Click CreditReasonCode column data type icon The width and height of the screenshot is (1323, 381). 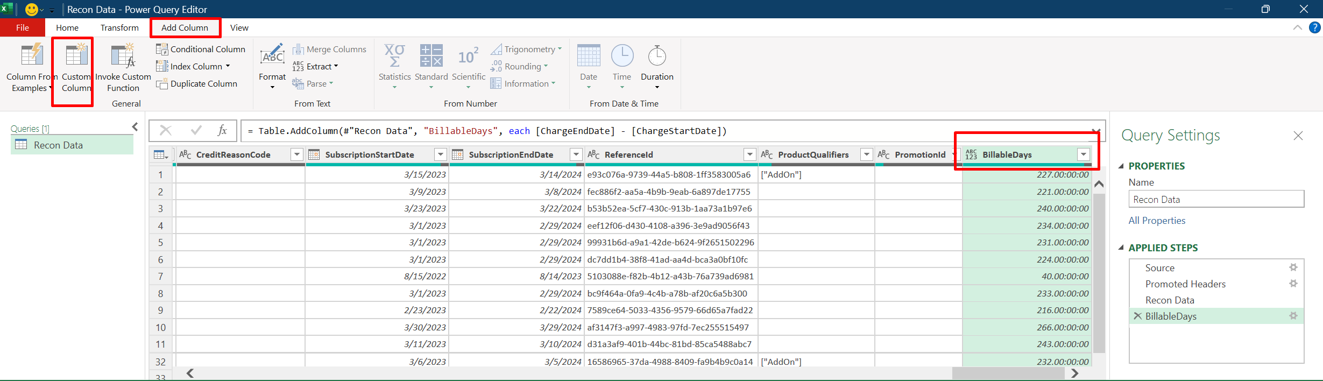(185, 155)
